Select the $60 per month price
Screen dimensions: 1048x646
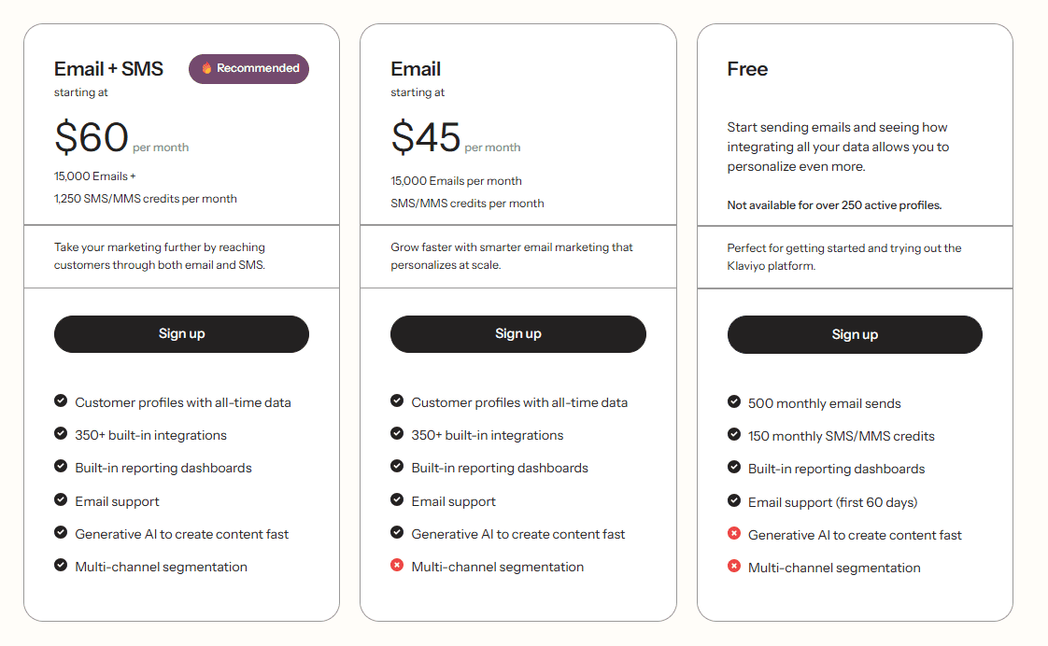click(121, 137)
